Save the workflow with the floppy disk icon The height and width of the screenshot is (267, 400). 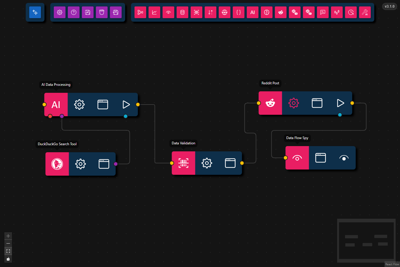click(116, 12)
